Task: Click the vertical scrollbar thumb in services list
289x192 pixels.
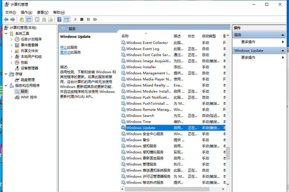Action: [x=228, y=153]
